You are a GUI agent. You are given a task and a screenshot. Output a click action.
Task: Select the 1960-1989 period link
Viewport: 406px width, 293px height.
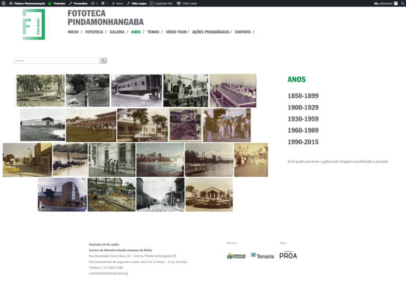pyautogui.click(x=303, y=131)
